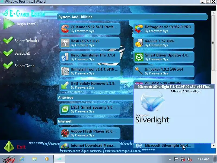The image size is (217, 163).
Task: Select Internet Download Manager entry text
Action: coord(94,146)
